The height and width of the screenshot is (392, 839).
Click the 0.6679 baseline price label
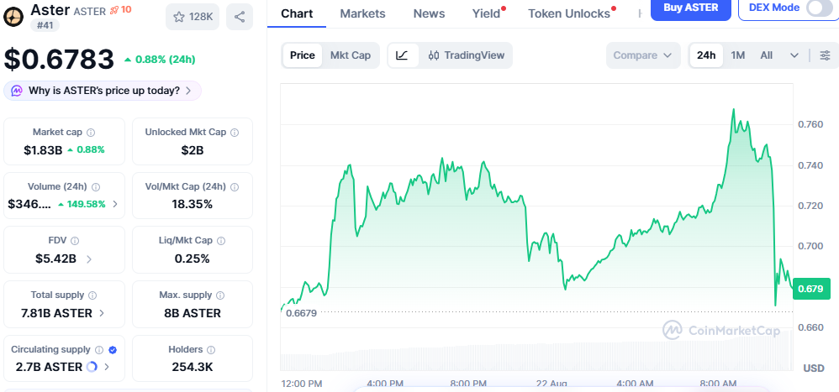[301, 313]
